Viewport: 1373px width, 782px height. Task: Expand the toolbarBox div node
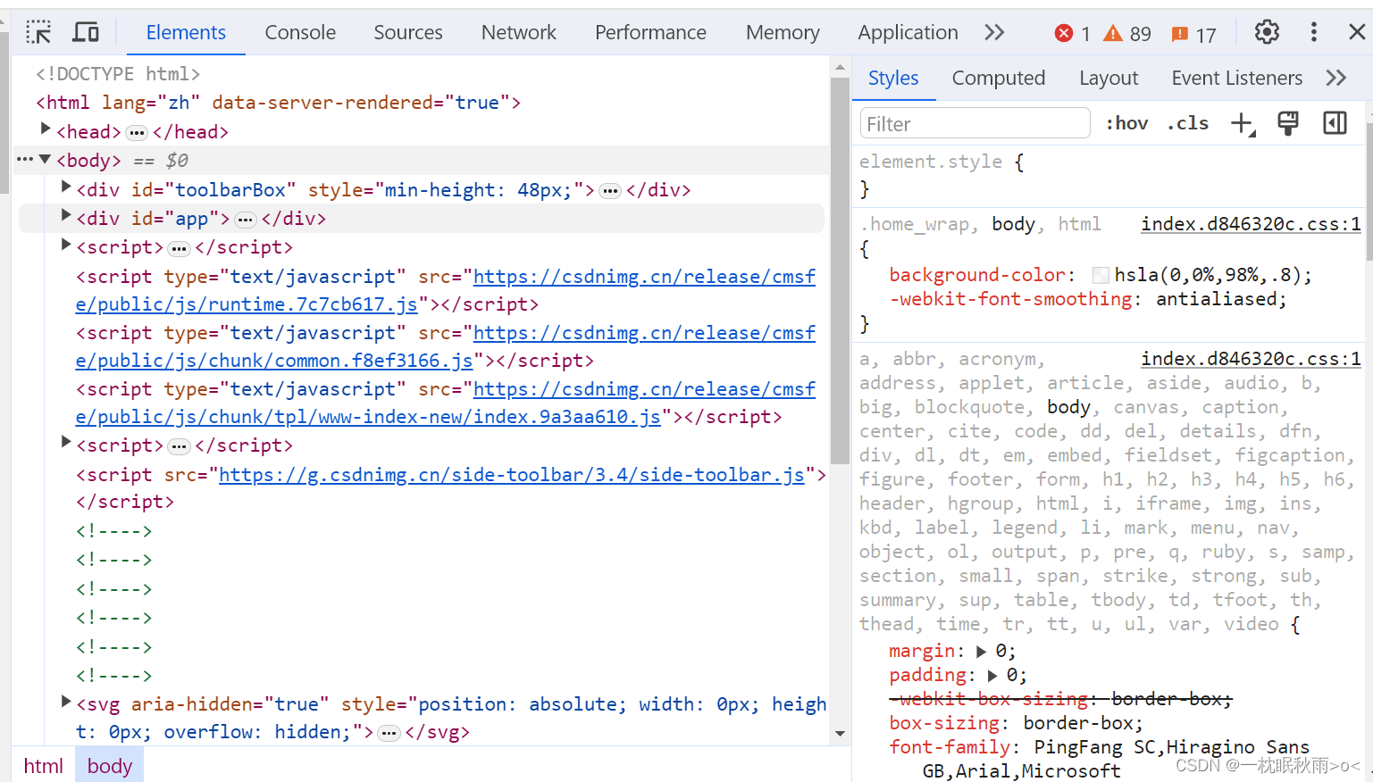tap(65, 187)
